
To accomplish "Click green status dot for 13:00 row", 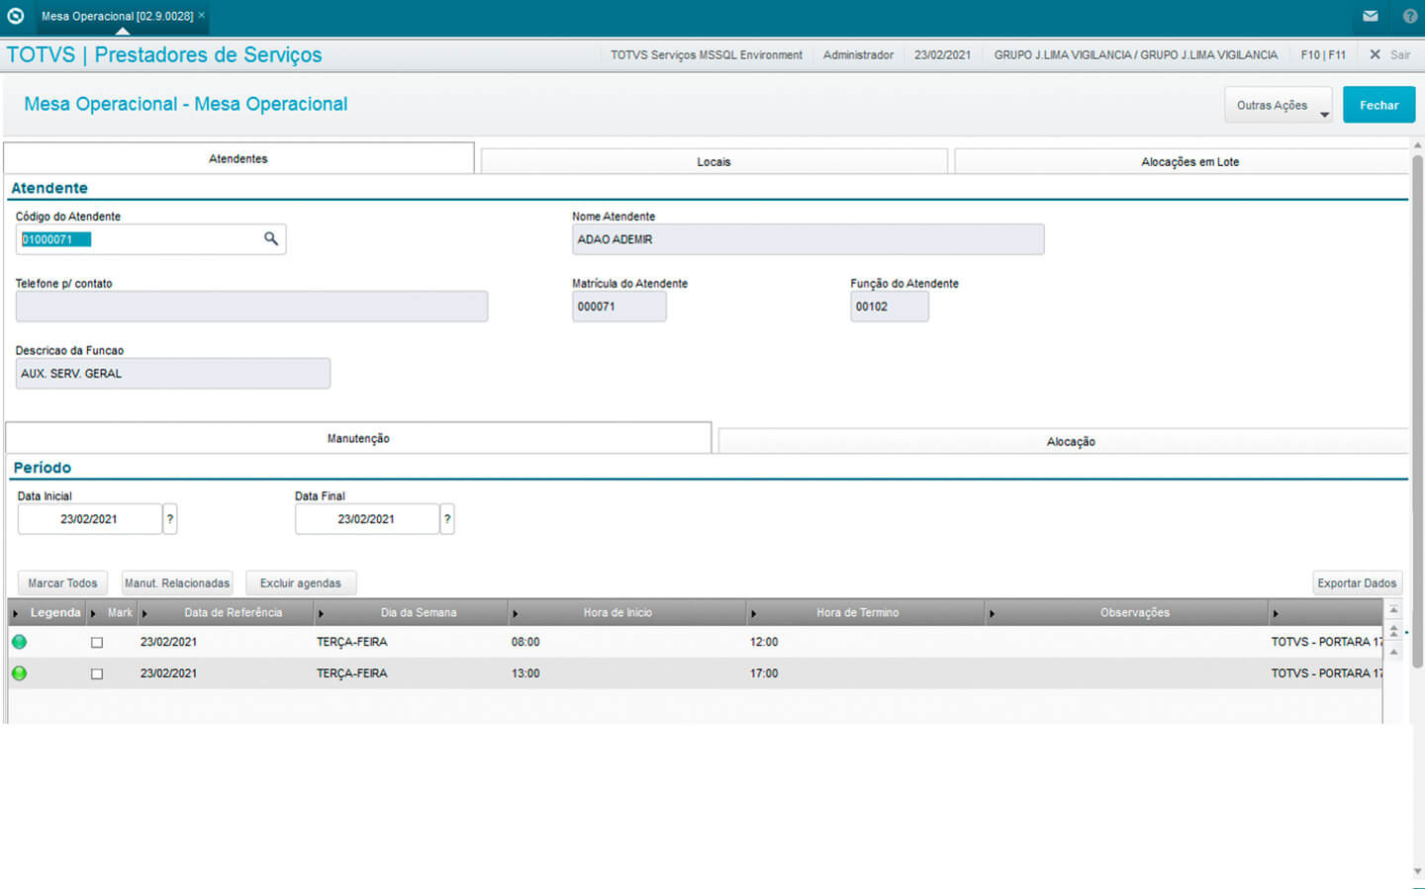I will click(19, 673).
